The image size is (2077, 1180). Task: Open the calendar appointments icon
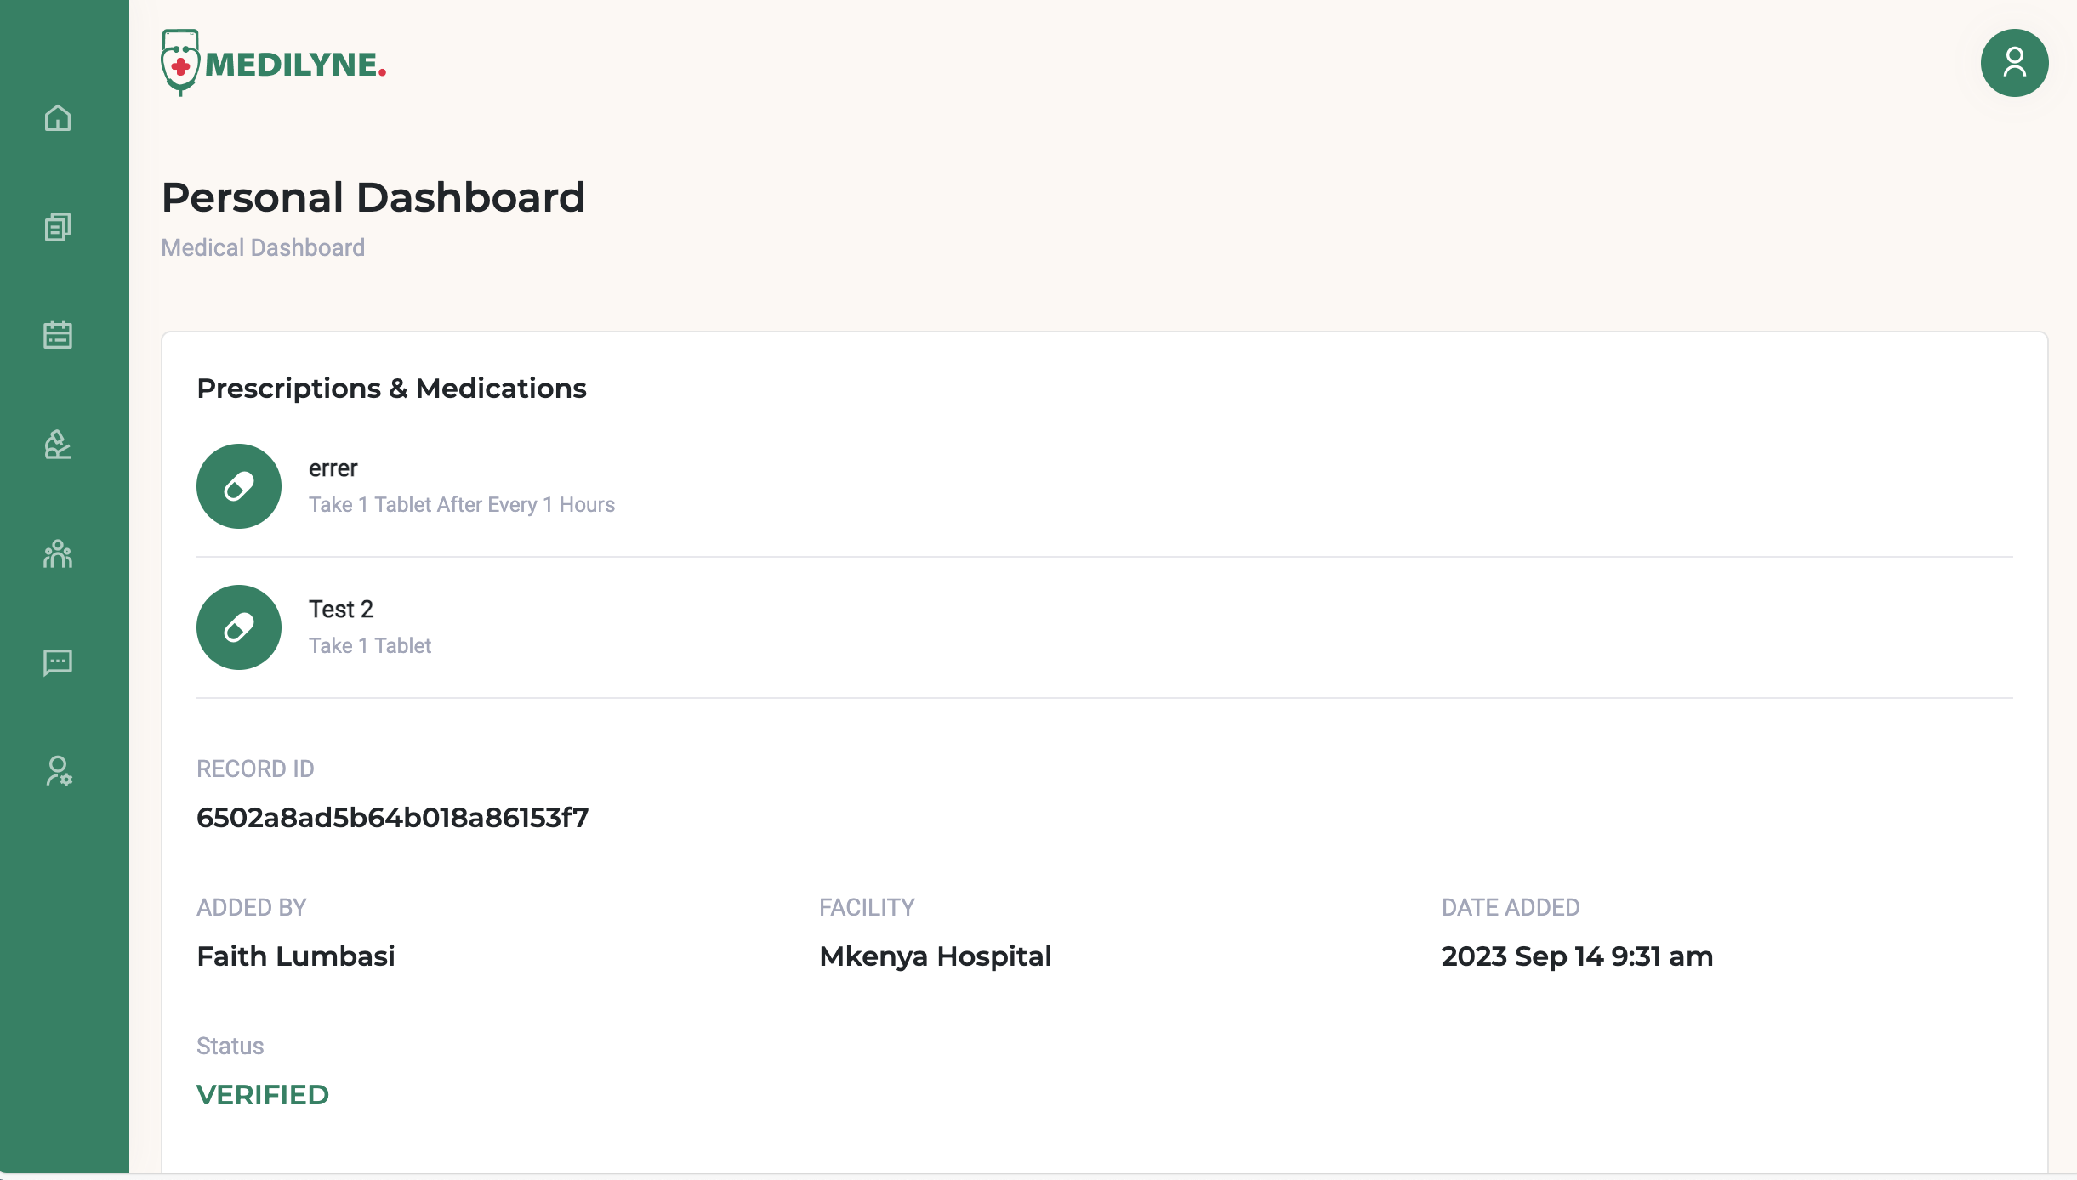(x=58, y=335)
